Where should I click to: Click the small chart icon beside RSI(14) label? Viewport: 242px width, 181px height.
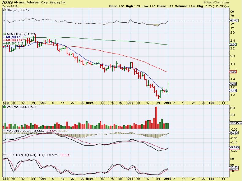coord(4,10)
